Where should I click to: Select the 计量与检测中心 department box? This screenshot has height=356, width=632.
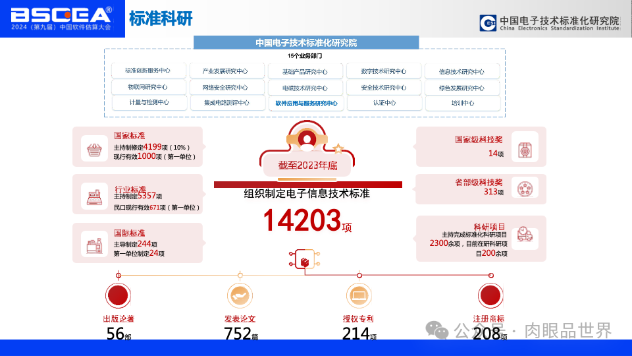(x=149, y=103)
